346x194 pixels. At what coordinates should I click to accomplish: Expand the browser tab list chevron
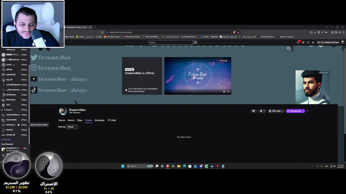(327, 27)
